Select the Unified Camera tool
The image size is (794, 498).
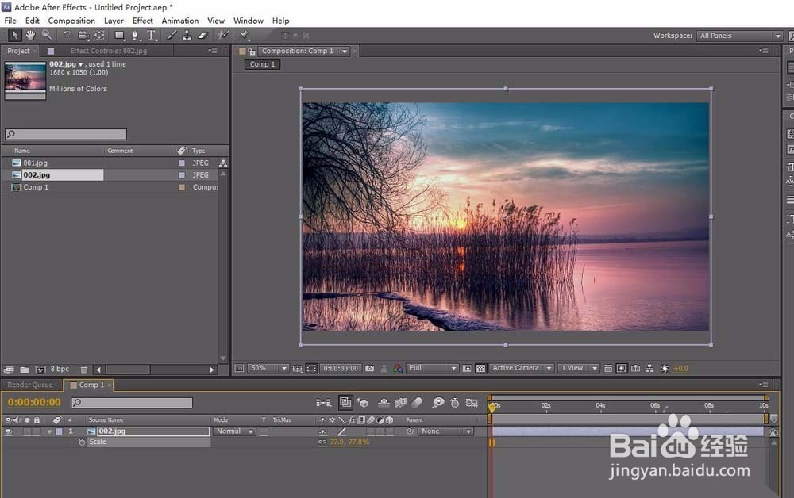click(x=83, y=35)
